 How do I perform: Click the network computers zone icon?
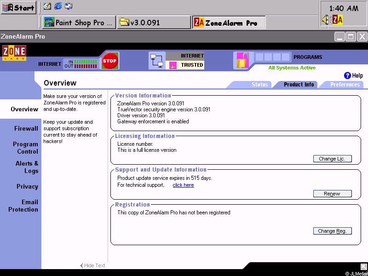[x=157, y=61]
